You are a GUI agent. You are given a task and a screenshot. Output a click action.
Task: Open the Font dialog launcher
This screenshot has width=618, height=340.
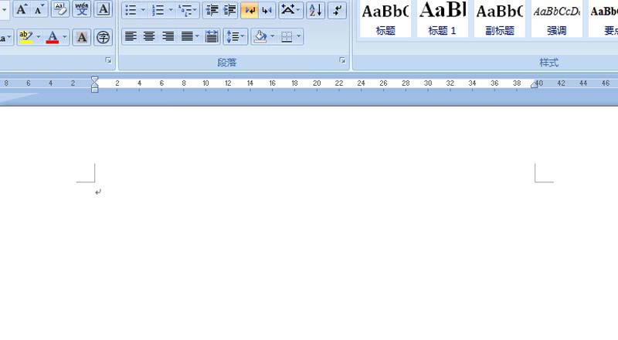pos(108,60)
